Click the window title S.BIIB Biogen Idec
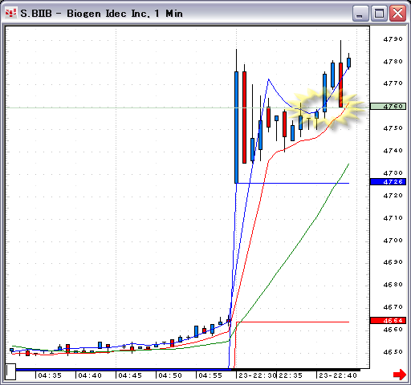Viewport: 411px width, 385px height. (102, 14)
